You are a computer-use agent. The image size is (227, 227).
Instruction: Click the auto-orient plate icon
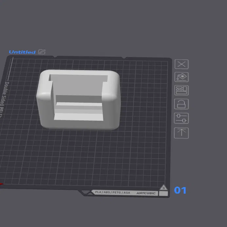pos(181,77)
